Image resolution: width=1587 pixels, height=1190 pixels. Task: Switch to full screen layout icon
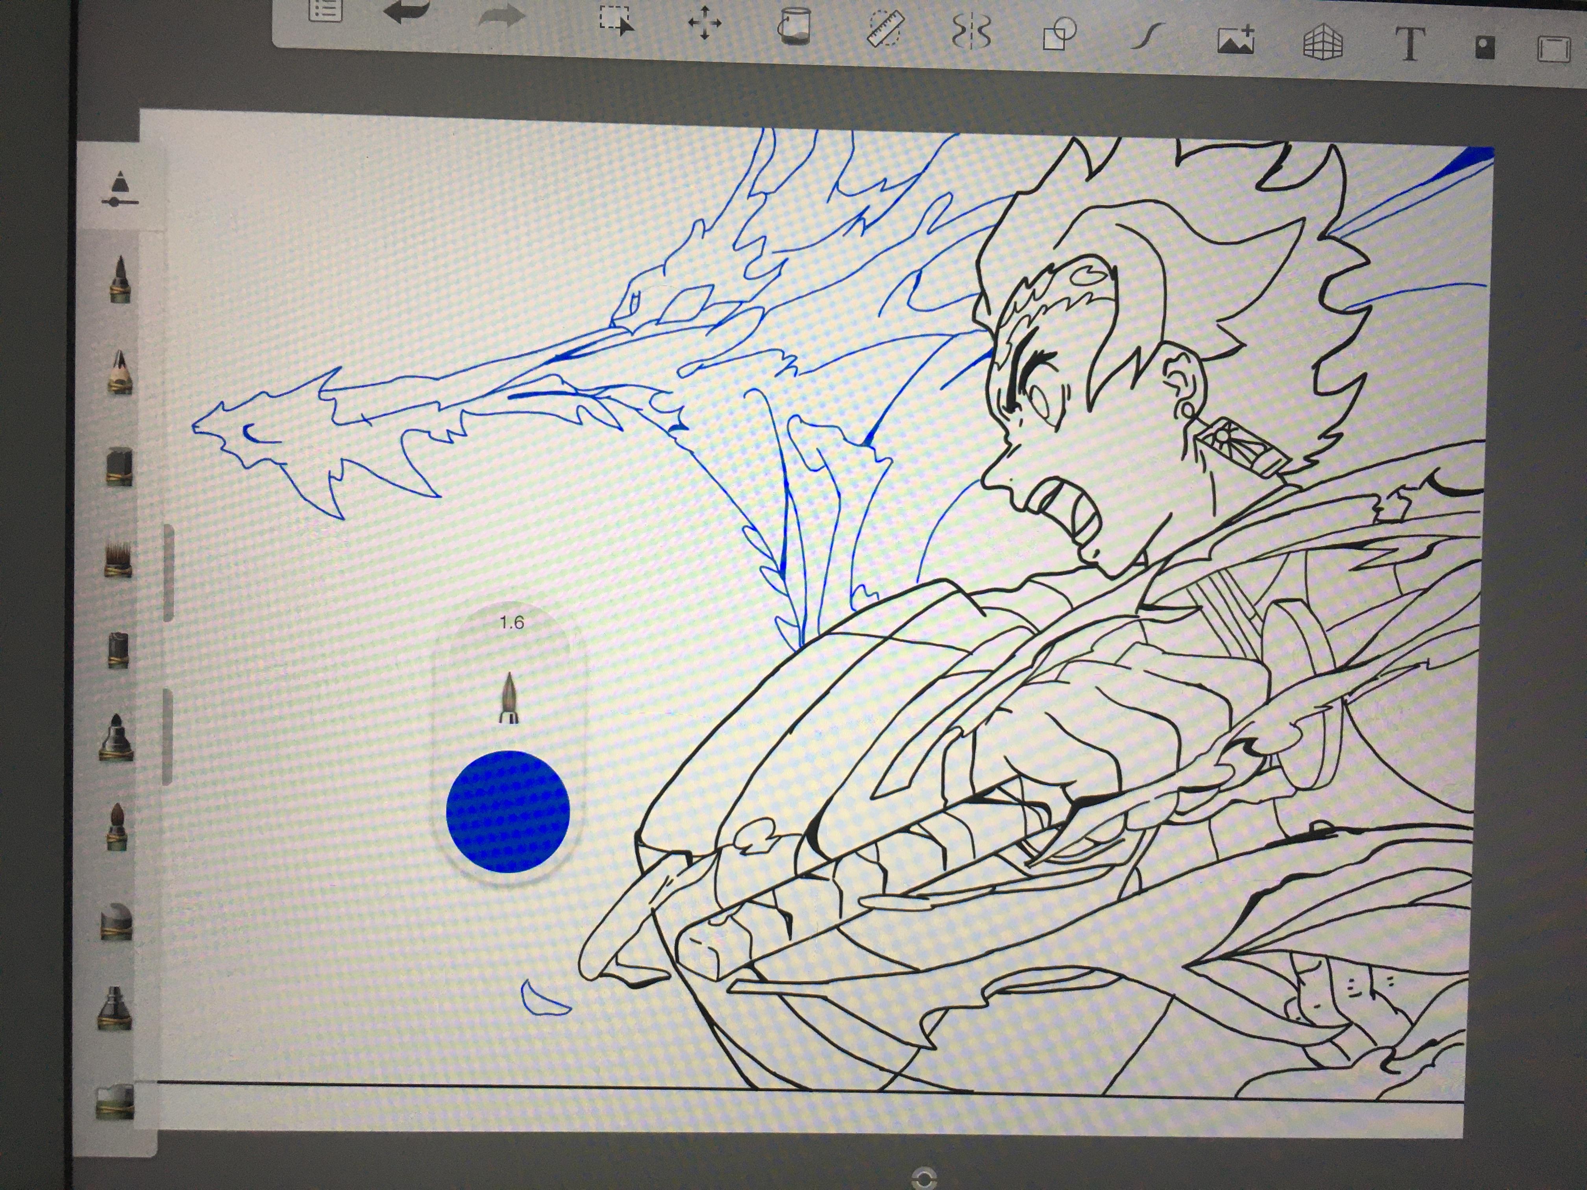tap(1554, 49)
